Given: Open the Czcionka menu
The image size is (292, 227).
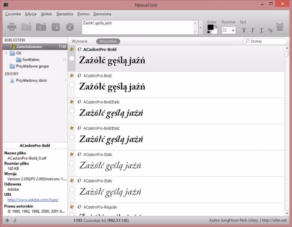Looking at the screenshot, I should pos(13,14).
